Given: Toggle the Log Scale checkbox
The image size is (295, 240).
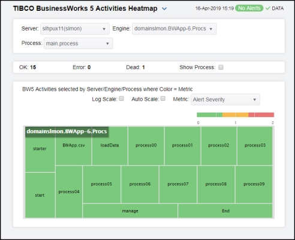Looking at the screenshot, I should [x=121, y=98].
